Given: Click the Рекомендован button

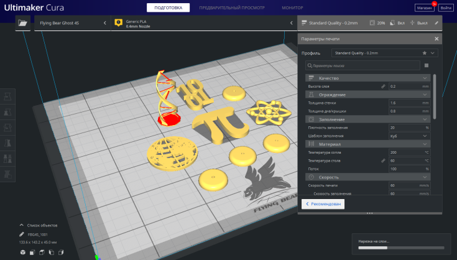Looking at the screenshot, I should click(x=323, y=203).
